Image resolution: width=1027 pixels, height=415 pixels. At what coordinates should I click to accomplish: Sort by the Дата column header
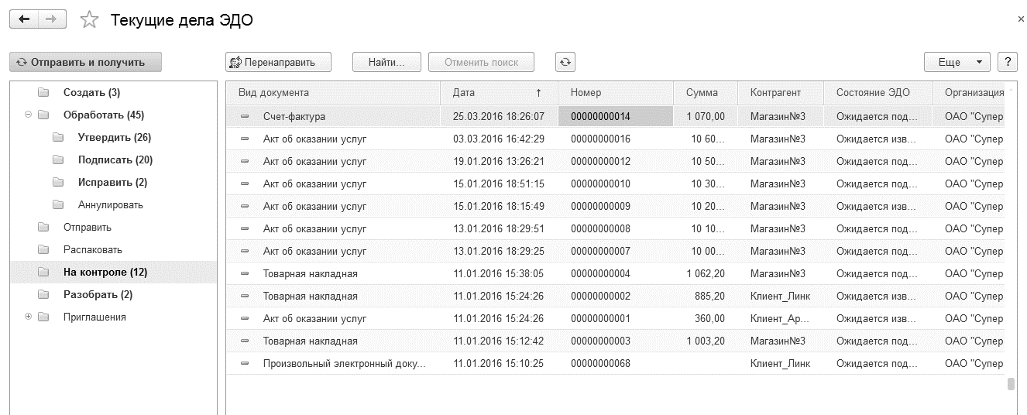pos(496,93)
